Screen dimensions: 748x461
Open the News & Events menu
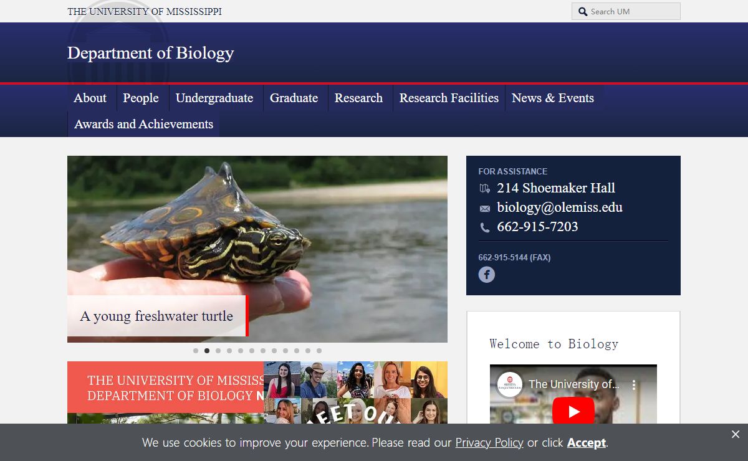(553, 98)
